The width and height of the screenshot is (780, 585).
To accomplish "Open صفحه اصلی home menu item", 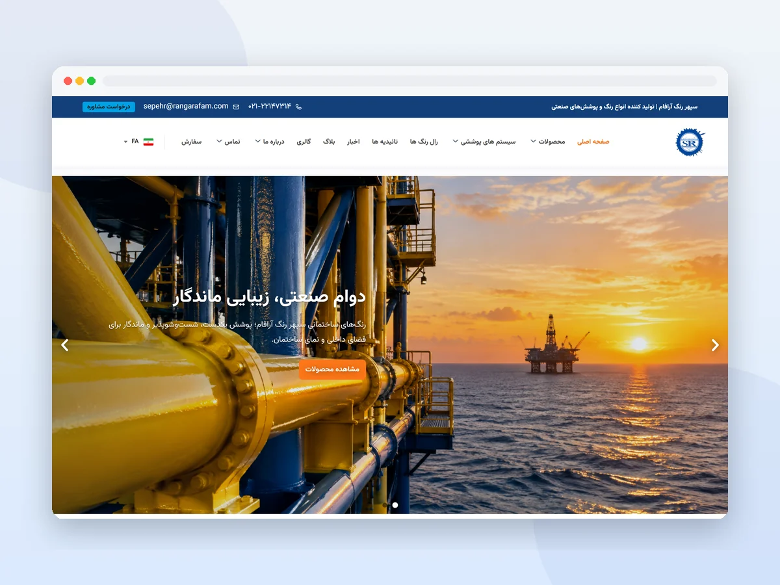I will pos(593,142).
